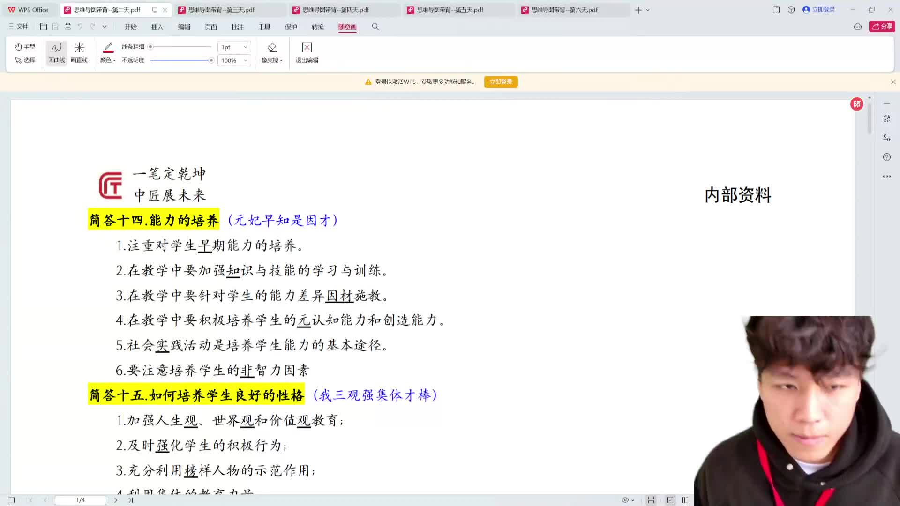Switch to the 随意画 ribbon tab

click(347, 27)
